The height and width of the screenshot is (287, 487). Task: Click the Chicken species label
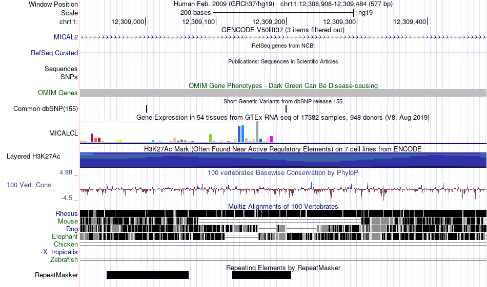click(x=66, y=244)
